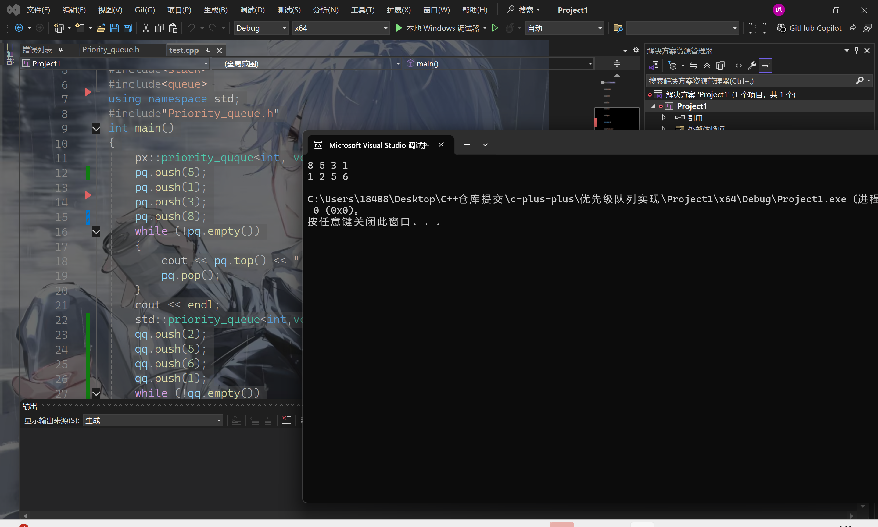
Task: Open GitHub Copilot from the toolbar
Action: pyautogui.click(x=809, y=28)
